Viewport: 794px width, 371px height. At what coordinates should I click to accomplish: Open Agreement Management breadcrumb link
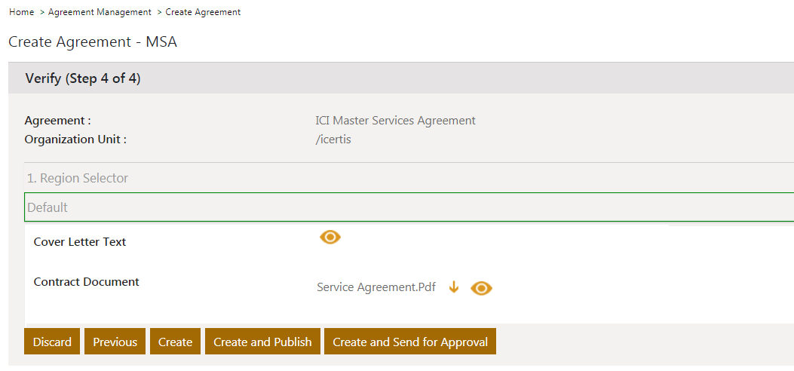coord(100,12)
